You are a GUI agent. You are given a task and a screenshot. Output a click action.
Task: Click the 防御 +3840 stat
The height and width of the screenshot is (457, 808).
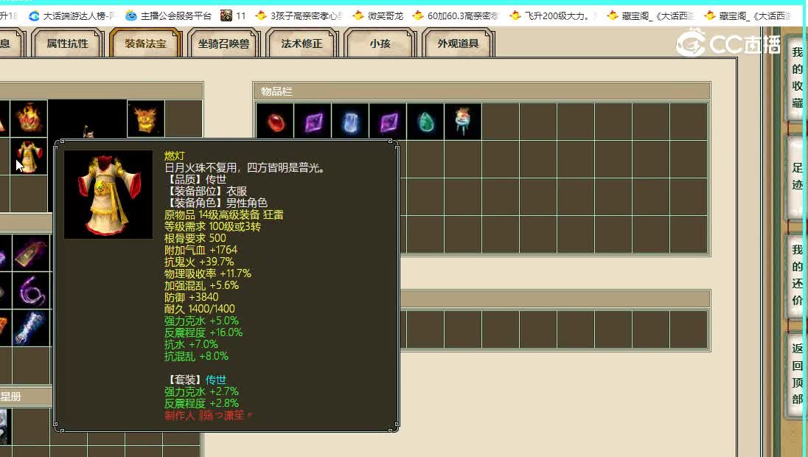click(192, 297)
